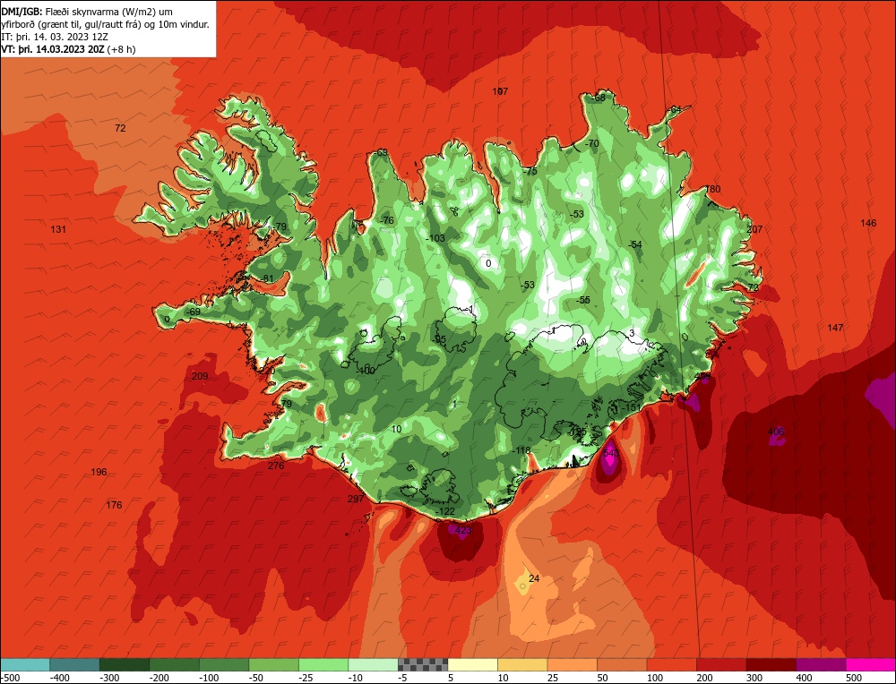Click the value 24 in the orange plume
Screen dimensions: 896x684
pos(534,578)
